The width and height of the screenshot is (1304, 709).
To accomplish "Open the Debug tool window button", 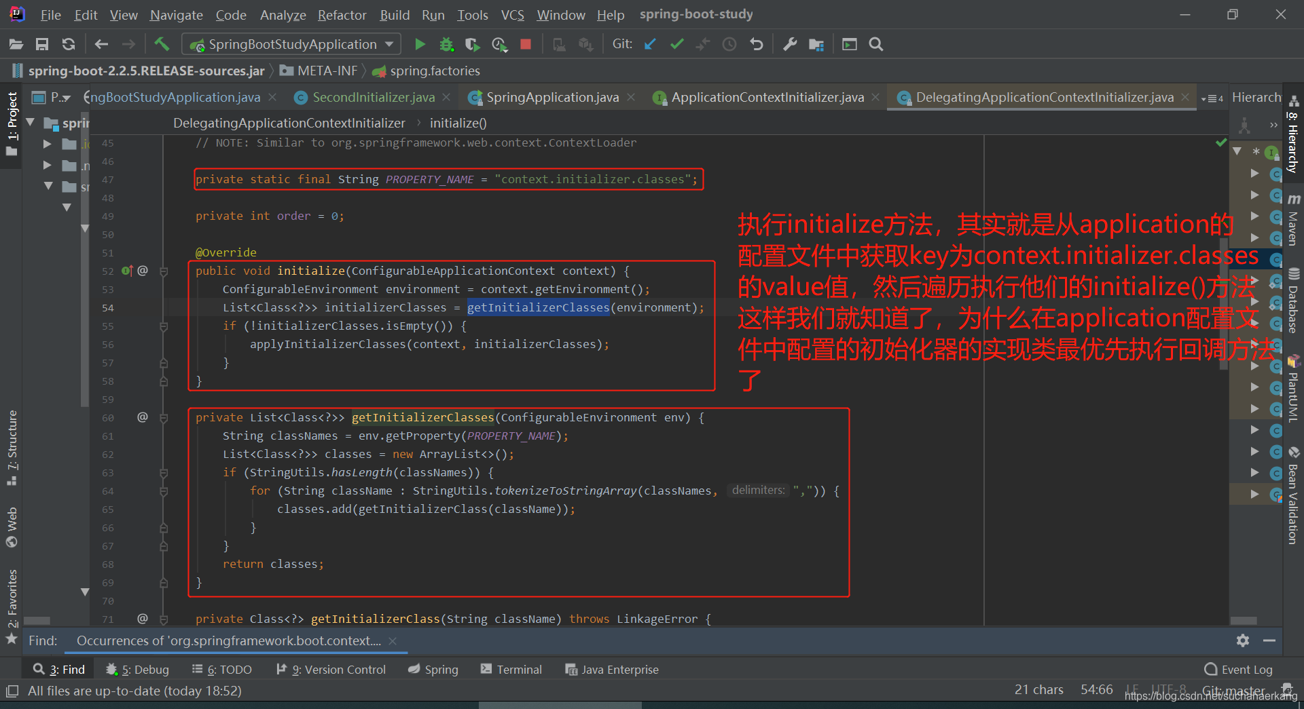I will (137, 670).
